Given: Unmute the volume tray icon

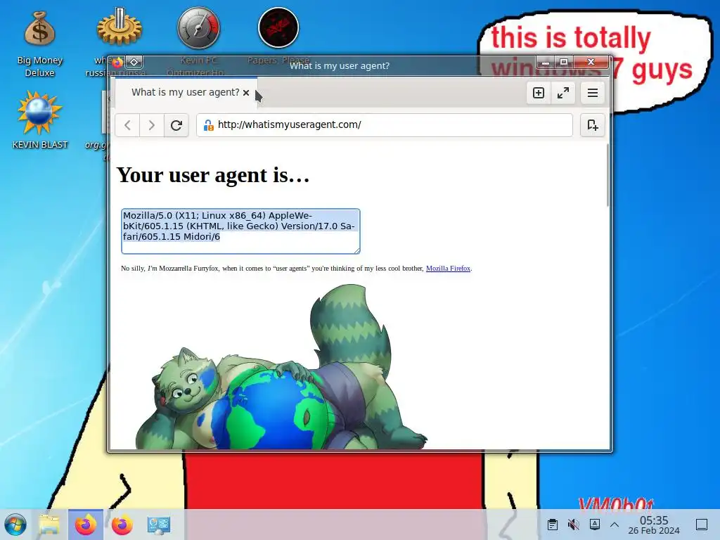Looking at the screenshot, I should 573,525.
